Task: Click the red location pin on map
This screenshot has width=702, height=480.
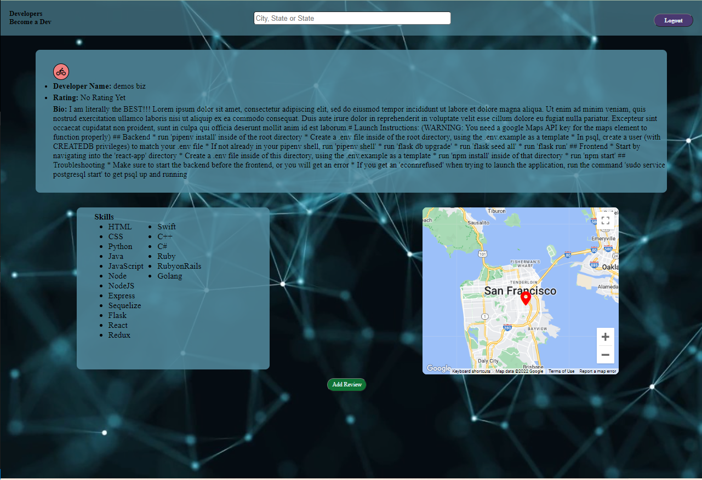Action: (526, 298)
